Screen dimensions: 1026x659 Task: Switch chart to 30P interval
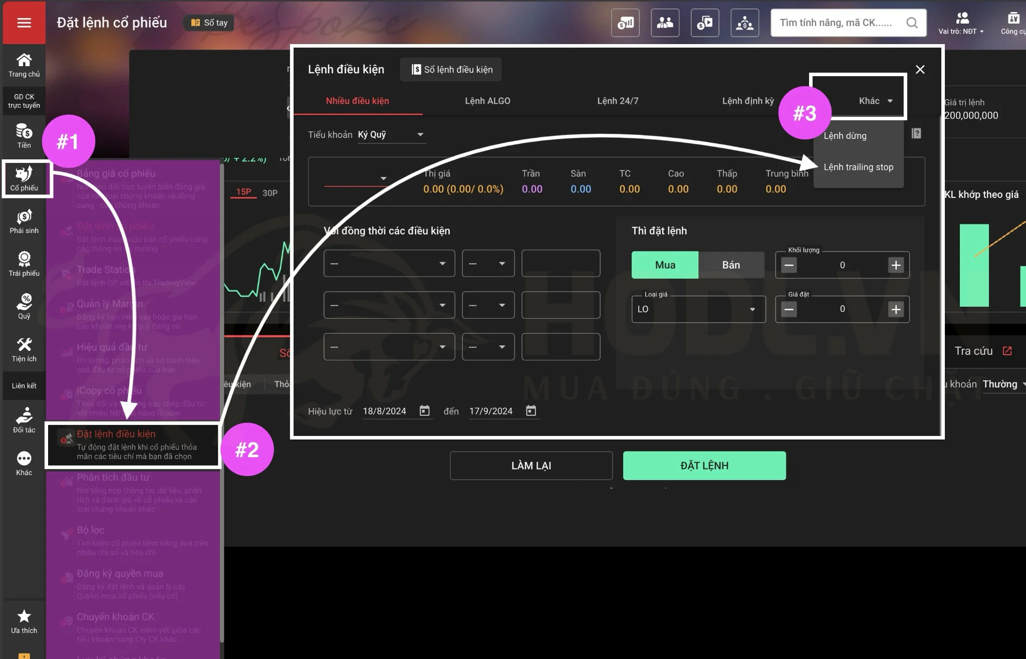pos(270,193)
